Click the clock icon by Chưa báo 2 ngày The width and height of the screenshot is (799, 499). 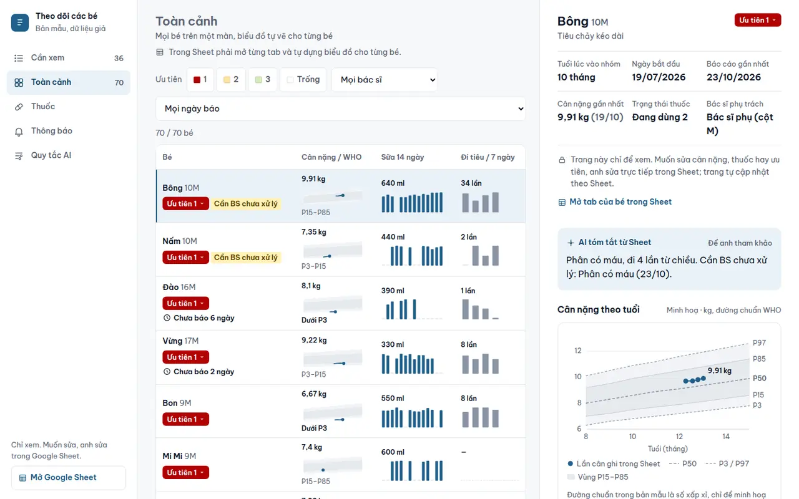167,372
